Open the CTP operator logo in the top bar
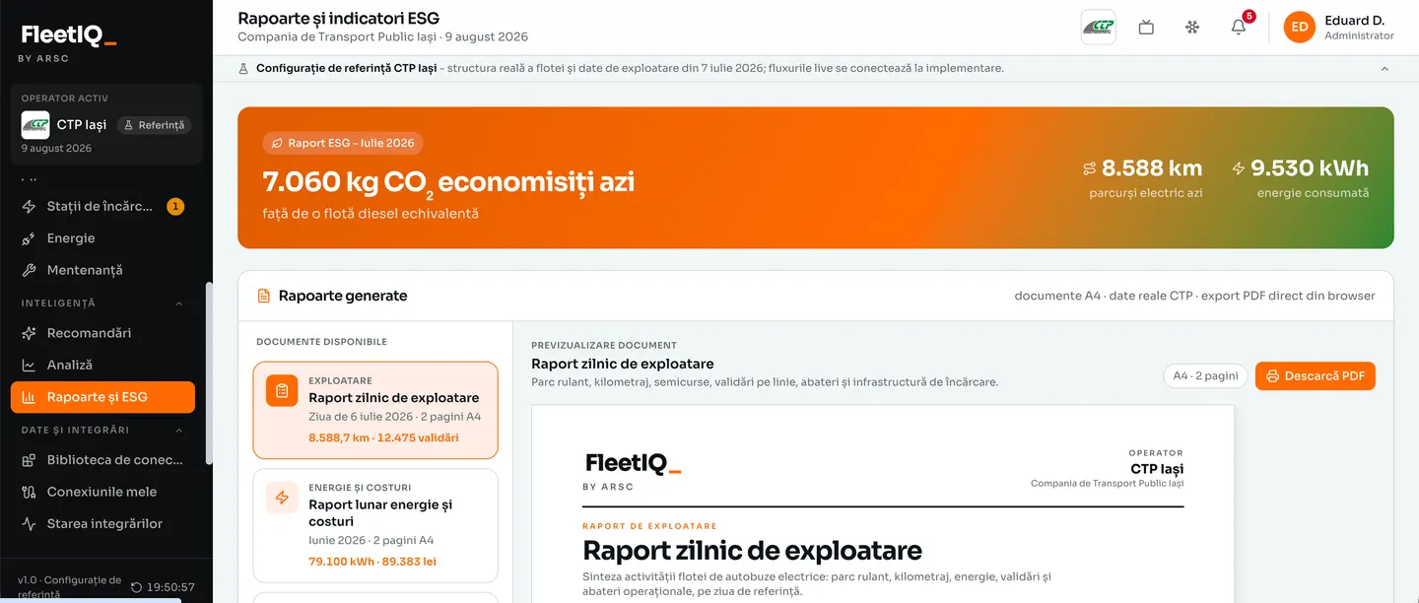The width and height of the screenshot is (1419, 603). click(1099, 27)
